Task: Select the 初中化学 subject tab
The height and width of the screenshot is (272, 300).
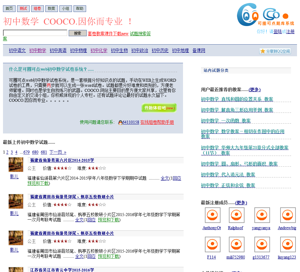Action: coord(99,50)
